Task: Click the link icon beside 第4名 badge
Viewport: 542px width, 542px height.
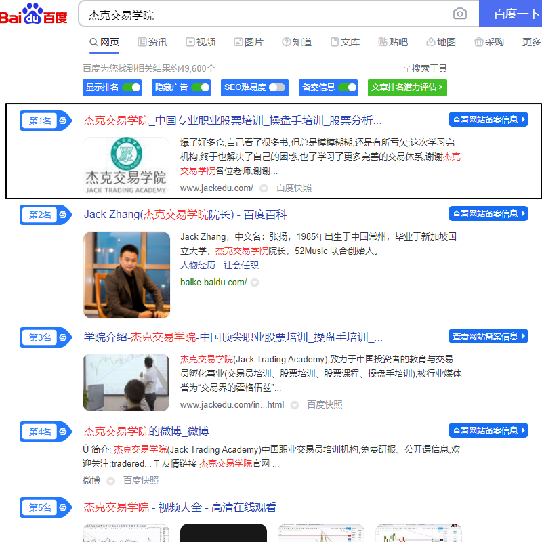Action: [63, 432]
